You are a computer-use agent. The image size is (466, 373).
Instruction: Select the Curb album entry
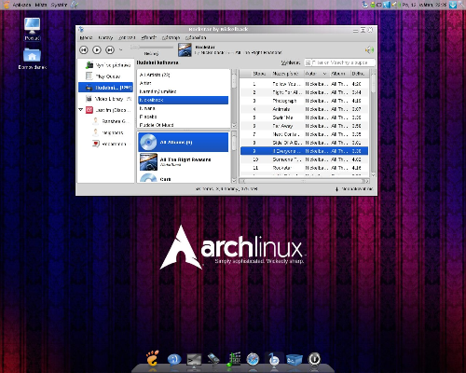(184, 178)
